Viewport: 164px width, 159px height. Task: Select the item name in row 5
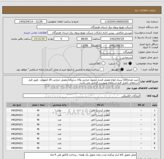[100, 129]
